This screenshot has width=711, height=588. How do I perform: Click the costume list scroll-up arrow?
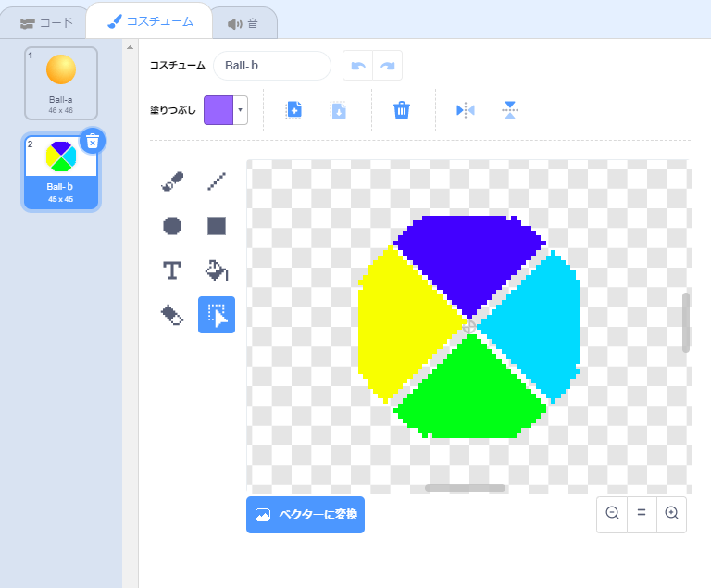[x=131, y=47]
